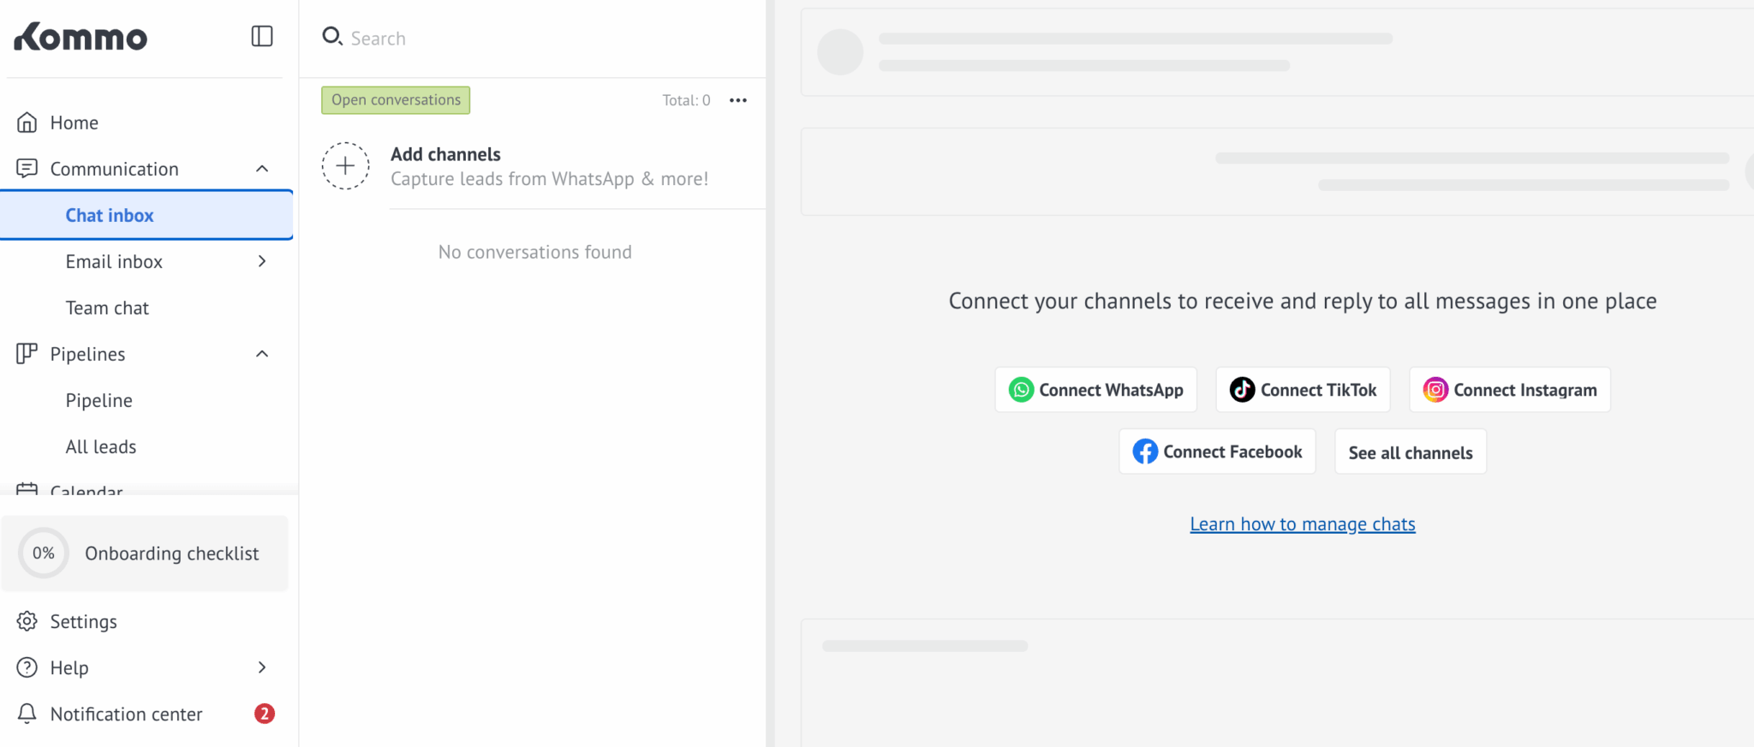Viewport: 1754px width, 747px height.
Task: Click the dashed plus Add channels icon
Action: point(345,165)
